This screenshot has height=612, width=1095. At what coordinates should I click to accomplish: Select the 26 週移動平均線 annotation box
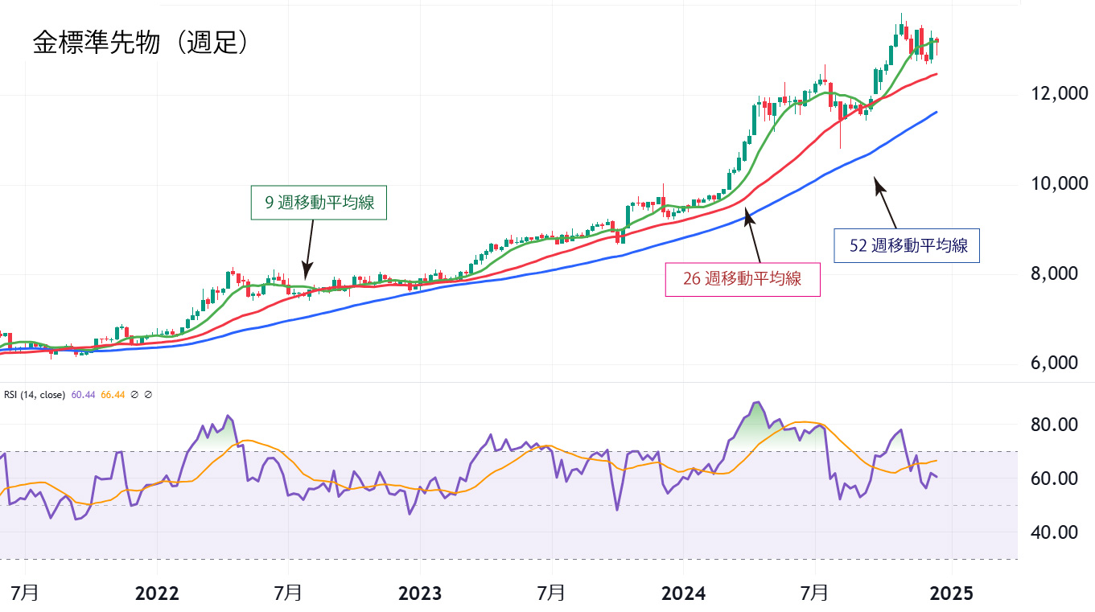tap(743, 279)
